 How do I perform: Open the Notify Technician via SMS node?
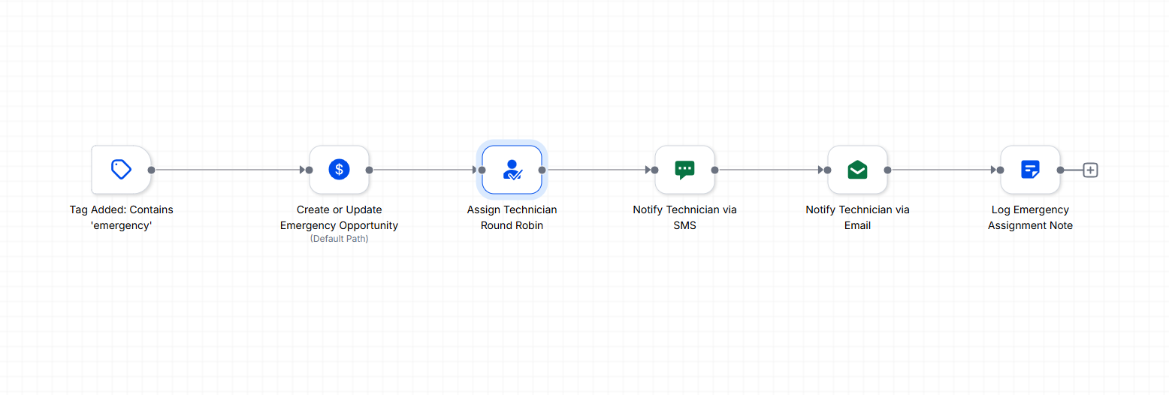tap(684, 170)
